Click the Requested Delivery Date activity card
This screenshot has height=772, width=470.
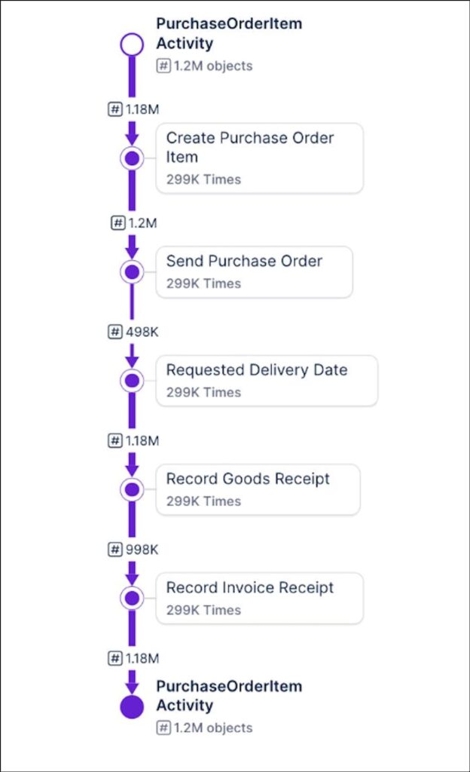click(x=267, y=381)
